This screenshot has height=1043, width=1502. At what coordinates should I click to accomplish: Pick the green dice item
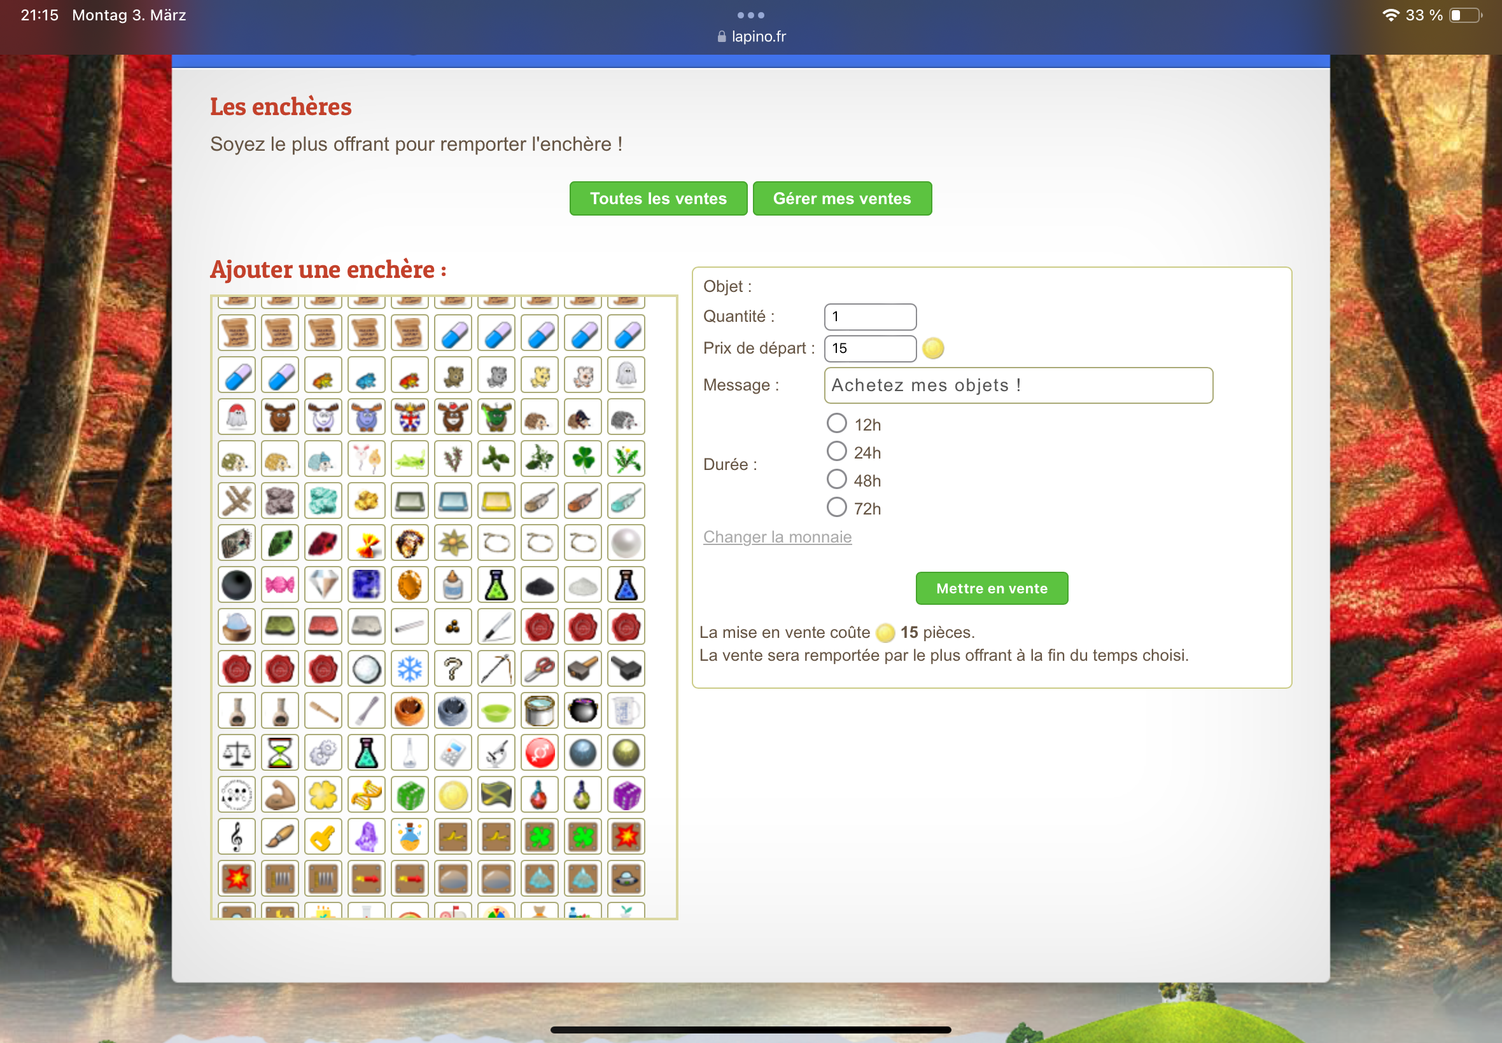[409, 795]
